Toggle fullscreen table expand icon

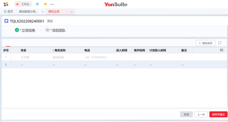220,43
